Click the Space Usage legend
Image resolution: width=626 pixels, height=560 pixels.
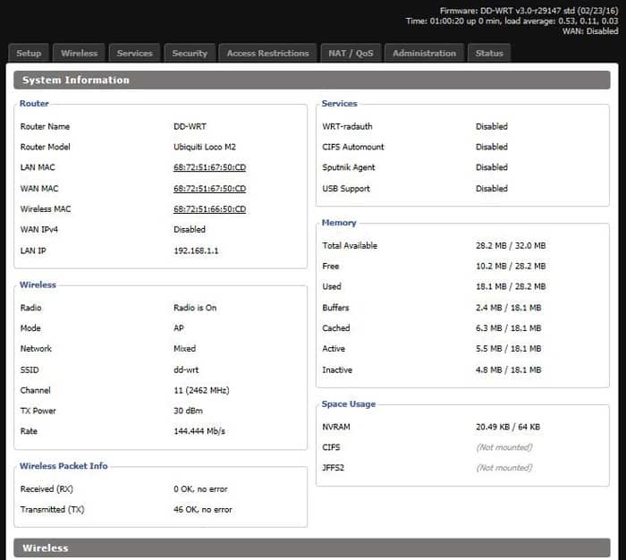pos(349,404)
